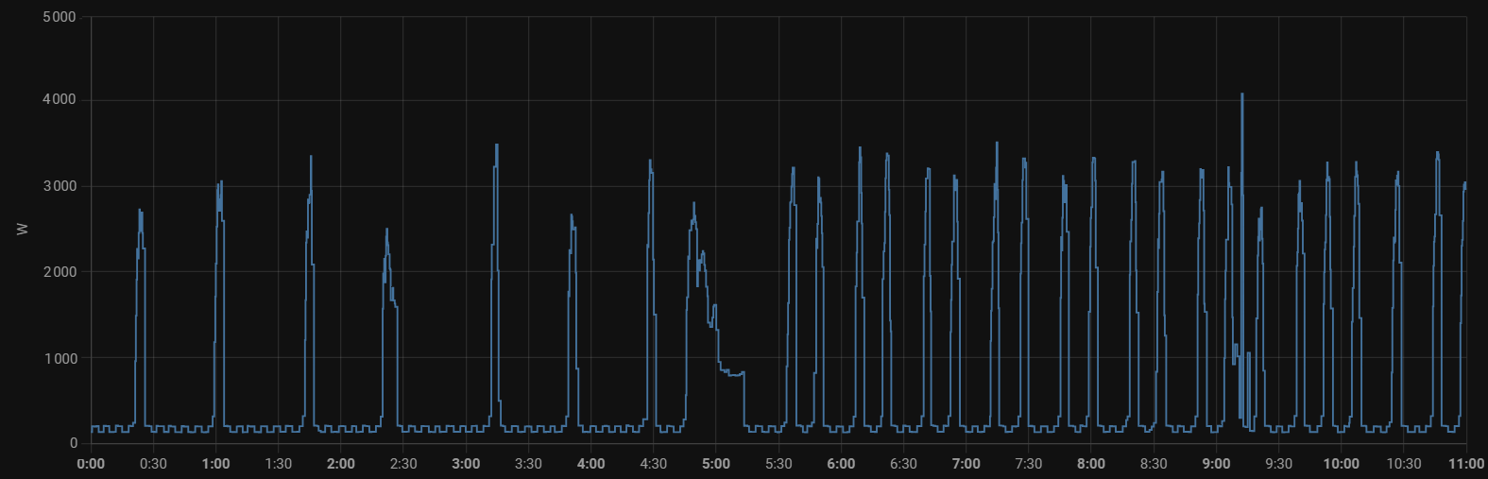
Task: Click the 2000 y-axis tick label
Action: click(x=60, y=272)
